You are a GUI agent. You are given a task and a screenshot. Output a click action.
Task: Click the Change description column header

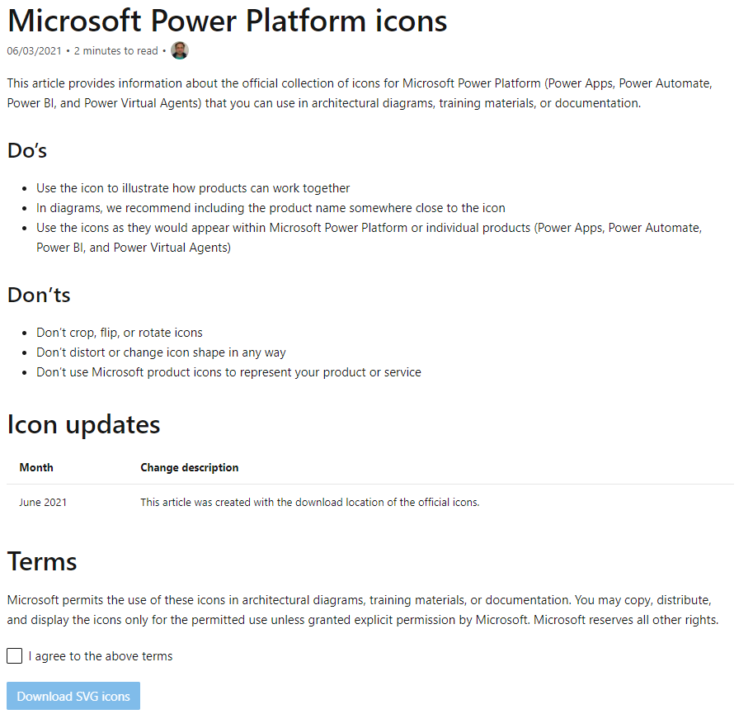pos(189,467)
